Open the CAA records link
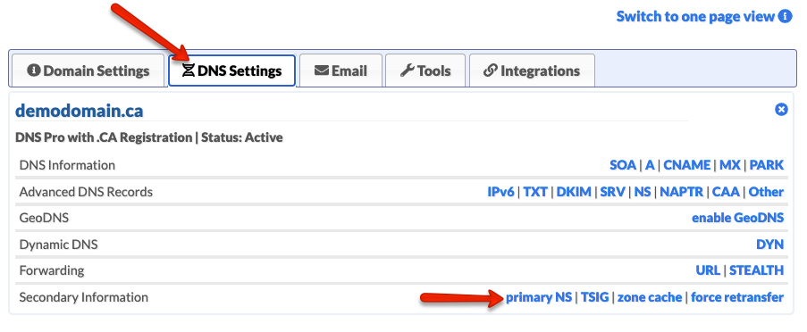807x332 pixels. (x=726, y=192)
